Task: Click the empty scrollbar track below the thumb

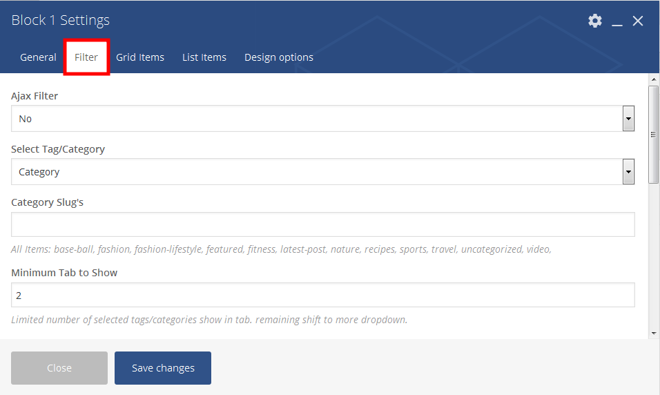Action: tap(654, 262)
